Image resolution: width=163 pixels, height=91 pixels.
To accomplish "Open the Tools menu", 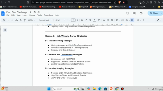I will pyautogui.click(x=39, y=15).
